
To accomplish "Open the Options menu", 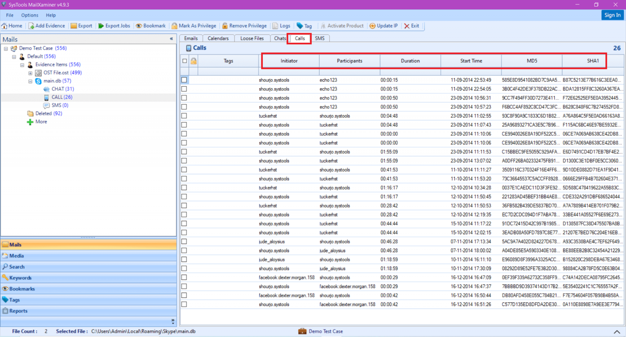I will pos(30,15).
